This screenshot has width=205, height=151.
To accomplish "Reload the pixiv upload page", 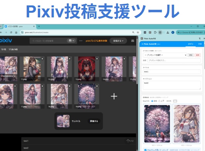I will click(x=11, y=32).
